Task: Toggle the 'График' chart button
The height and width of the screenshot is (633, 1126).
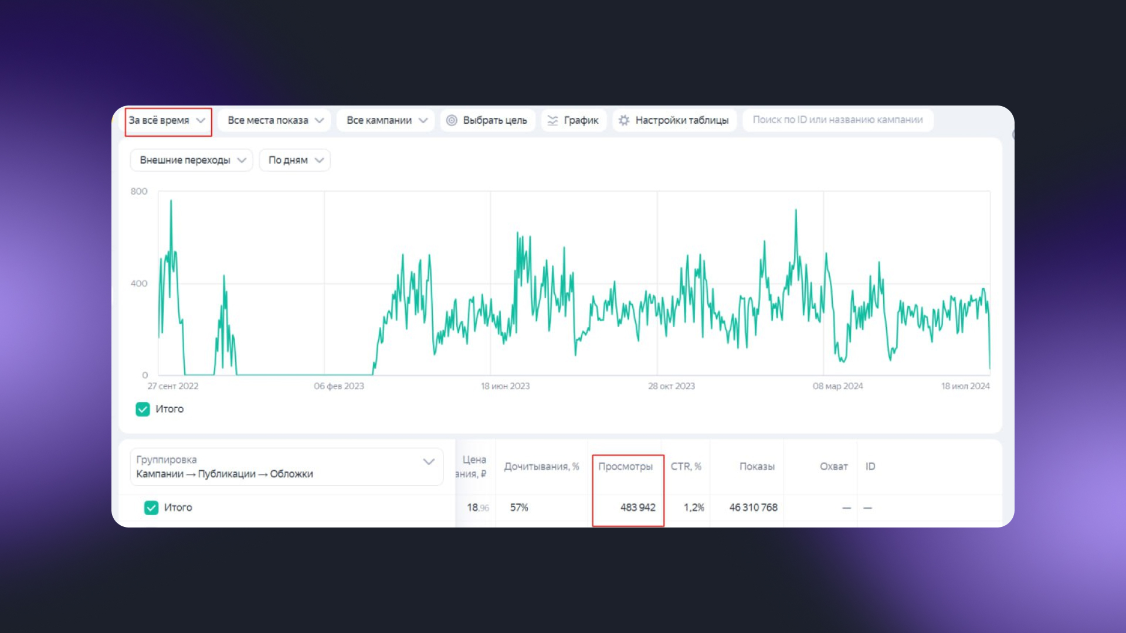Action: [574, 121]
